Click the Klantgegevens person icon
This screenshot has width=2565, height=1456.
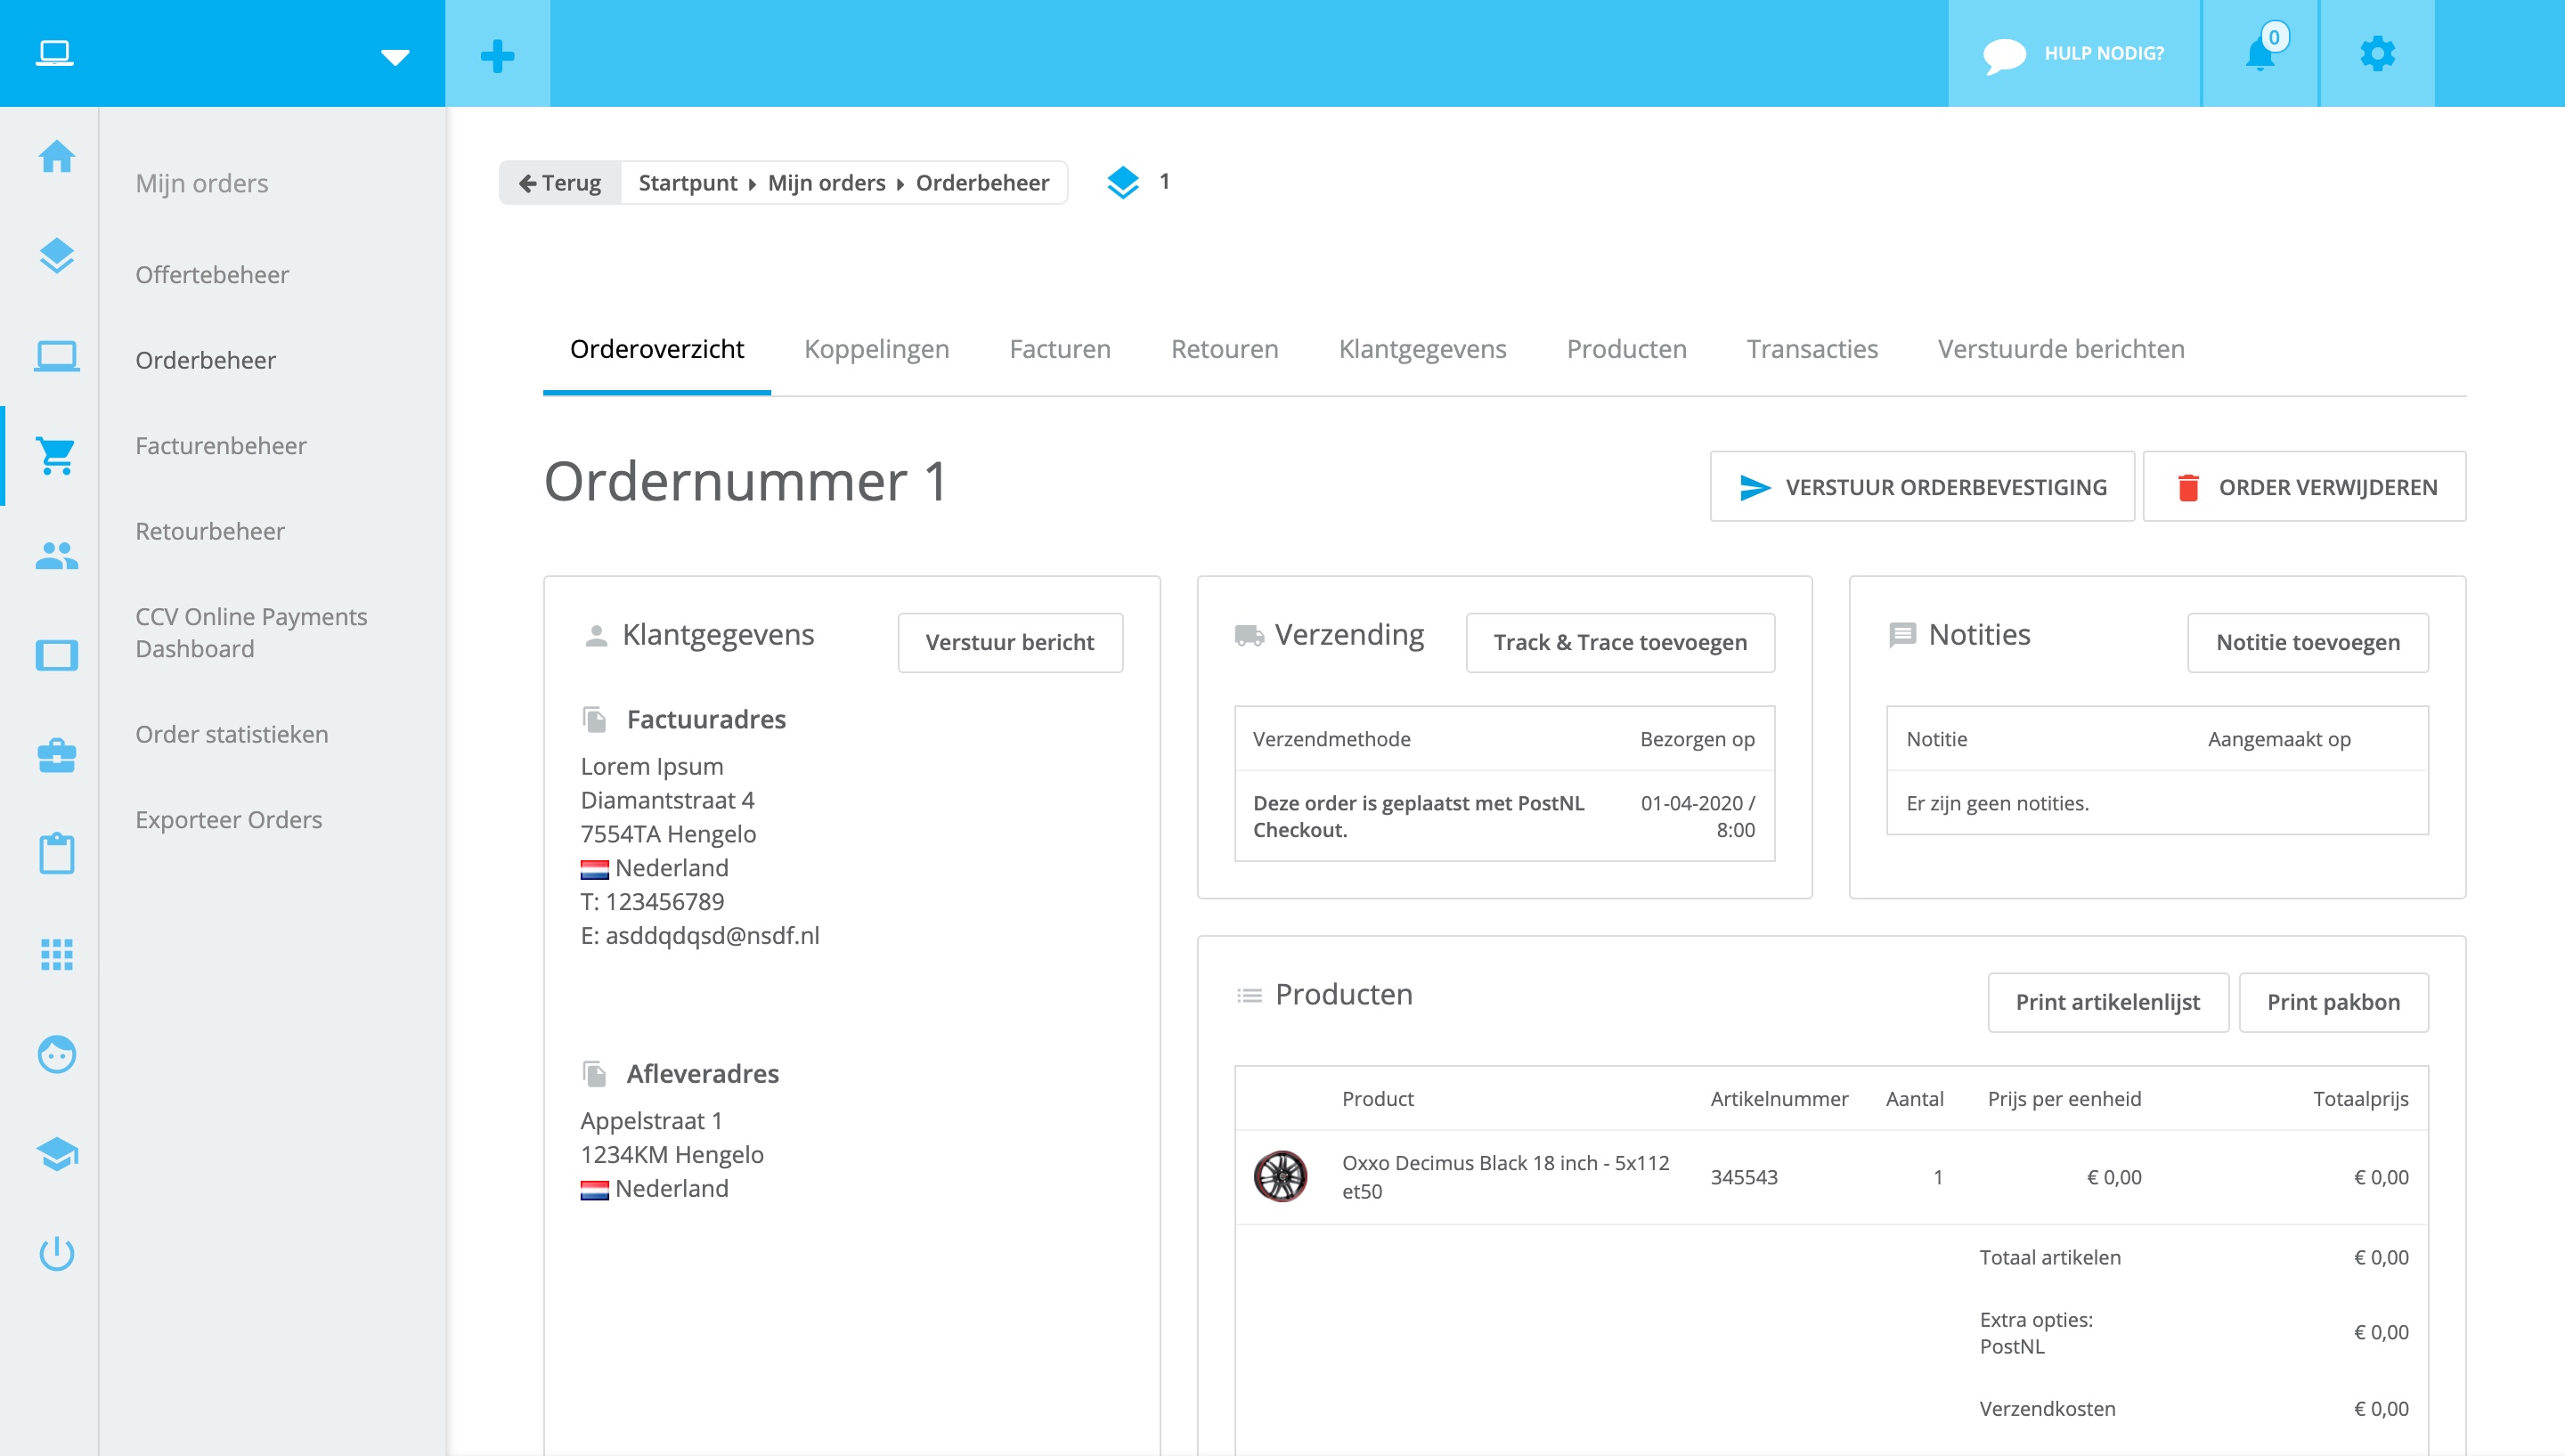596,635
